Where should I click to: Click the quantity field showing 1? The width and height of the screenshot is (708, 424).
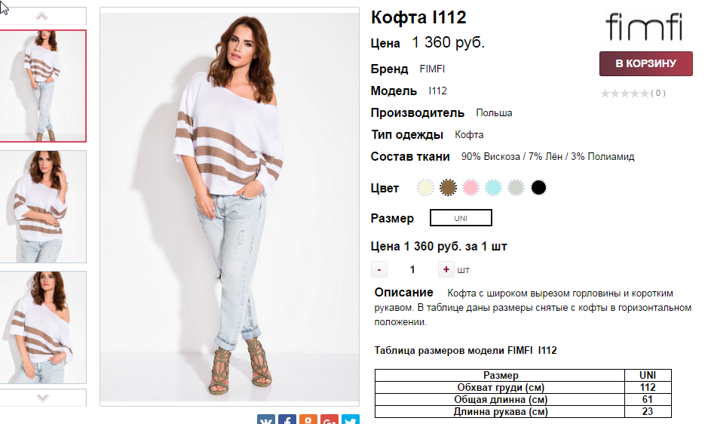(412, 270)
